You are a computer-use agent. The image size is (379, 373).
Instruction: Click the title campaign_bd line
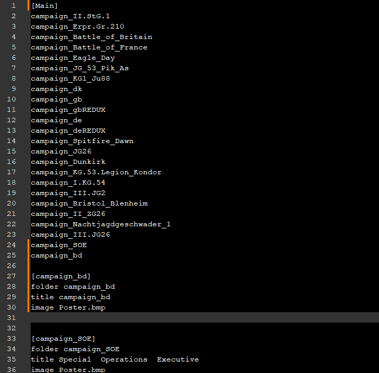coord(71,297)
